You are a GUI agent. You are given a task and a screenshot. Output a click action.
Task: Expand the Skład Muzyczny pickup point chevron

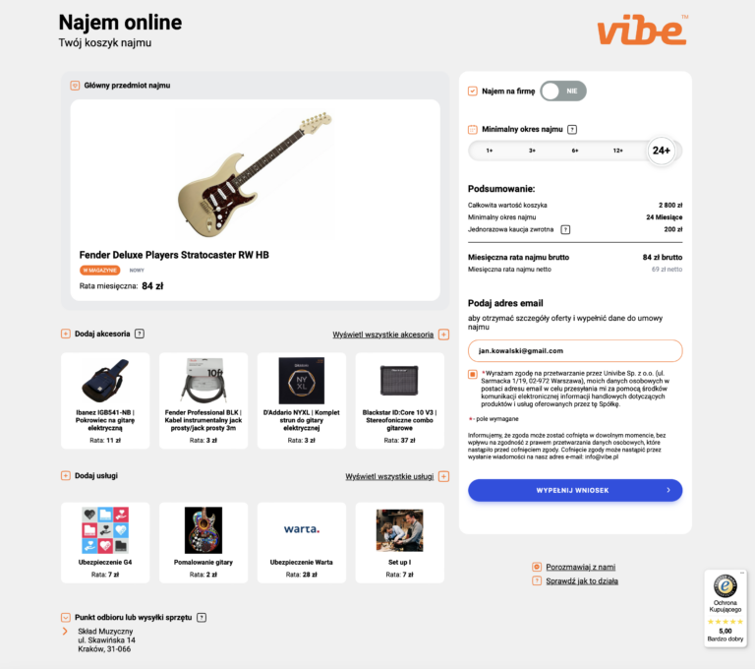[65, 632]
